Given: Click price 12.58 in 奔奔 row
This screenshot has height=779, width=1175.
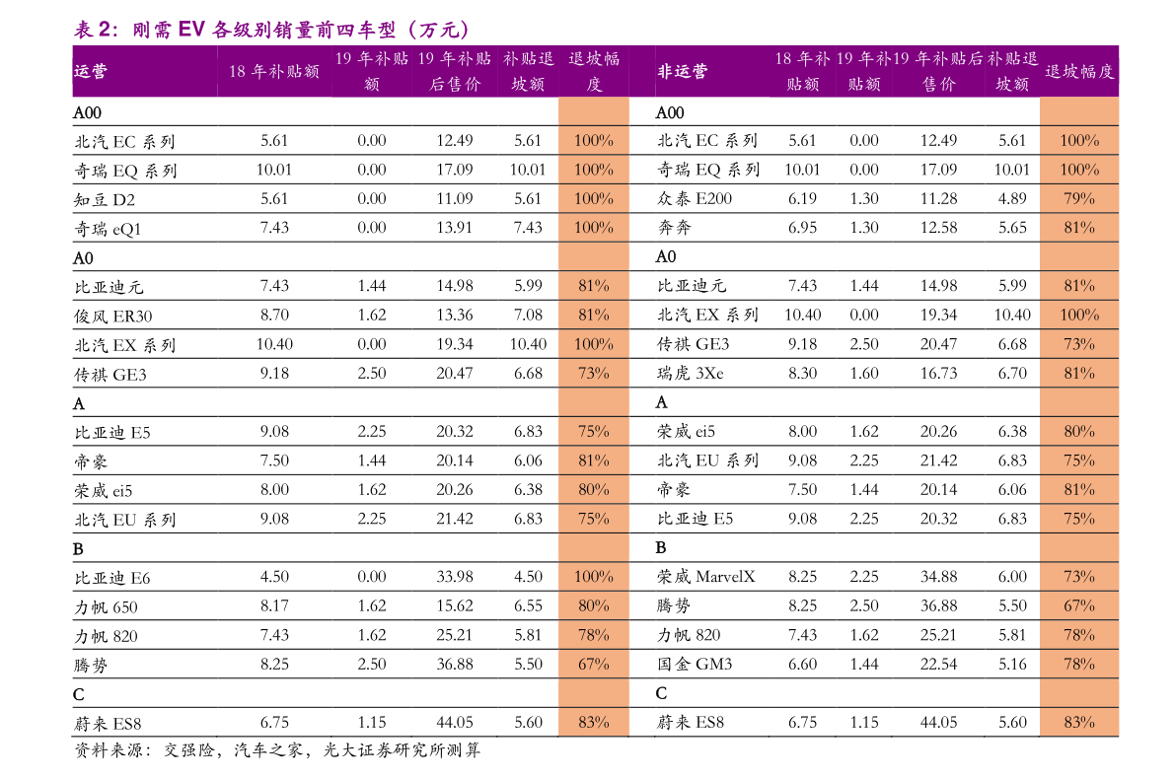Looking at the screenshot, I should pyautogui.click(x=938, y=228).
